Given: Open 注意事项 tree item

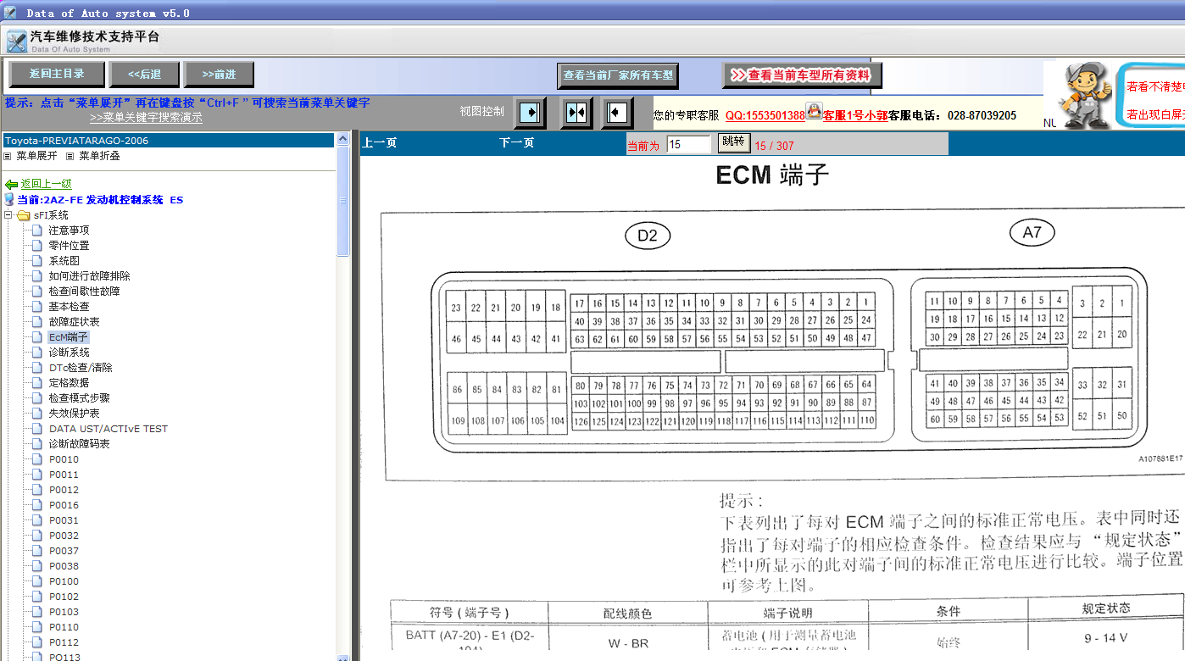Looking at the screenshot, I should point(69,231).
